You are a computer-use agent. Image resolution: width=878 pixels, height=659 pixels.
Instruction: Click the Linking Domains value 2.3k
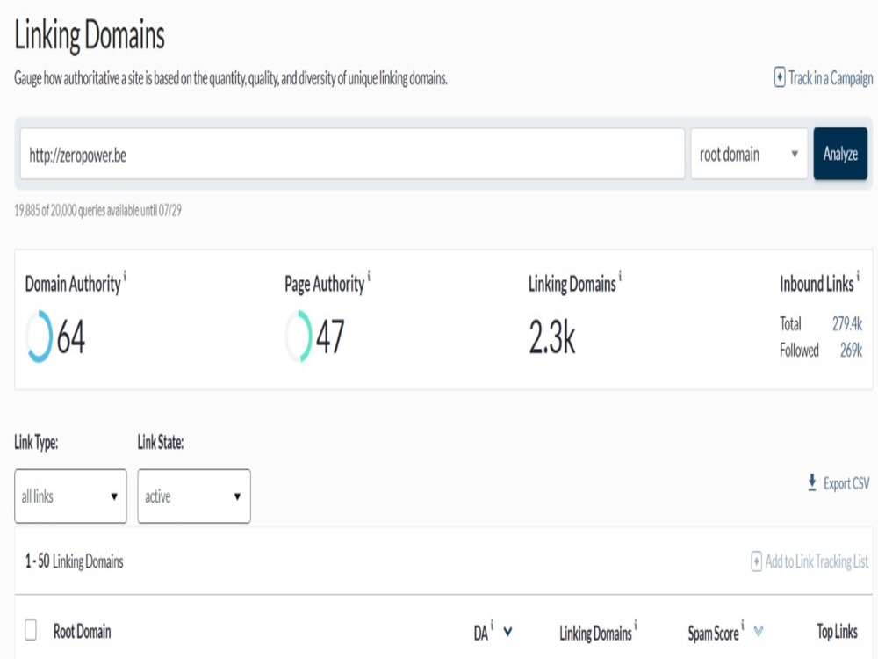coord(552,337)
